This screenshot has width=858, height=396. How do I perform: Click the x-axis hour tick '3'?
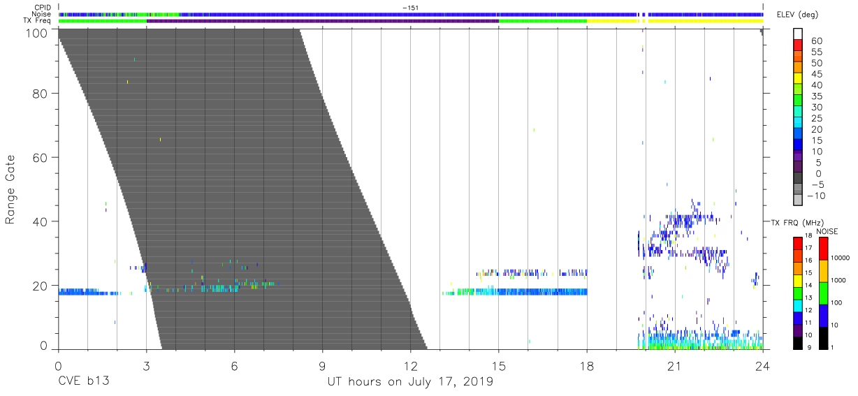(146, 366)
